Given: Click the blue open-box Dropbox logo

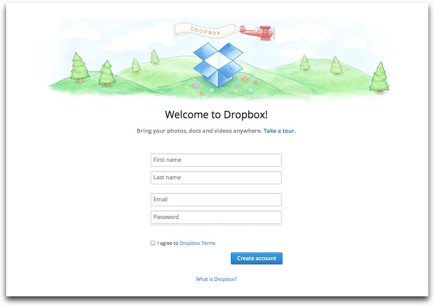Looking at the screenshot, I should (x=218, y=64).
